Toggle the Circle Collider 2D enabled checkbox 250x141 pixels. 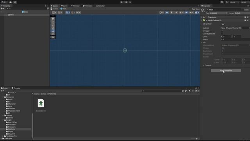point(206,20)
